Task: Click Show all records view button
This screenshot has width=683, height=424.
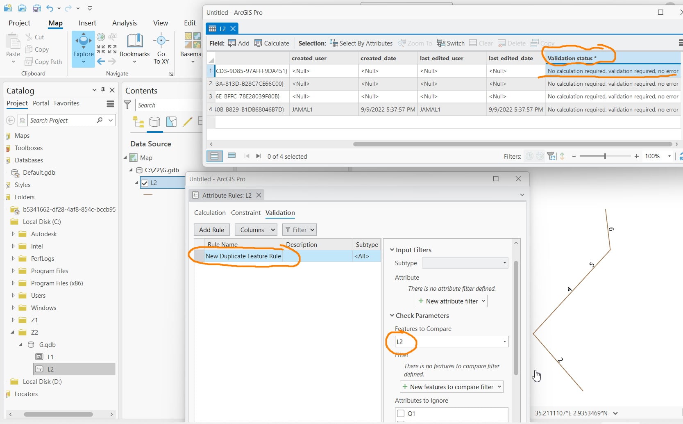Action: click(214, 156)
